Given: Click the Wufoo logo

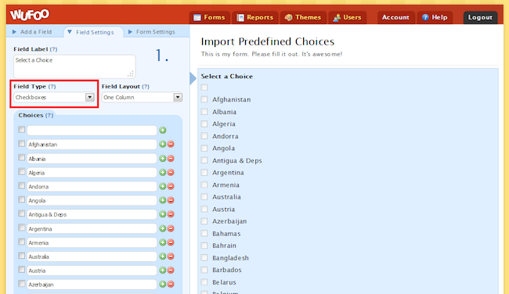Looking at the screenshot, I should pyautogui.click(x=30, y=15).
